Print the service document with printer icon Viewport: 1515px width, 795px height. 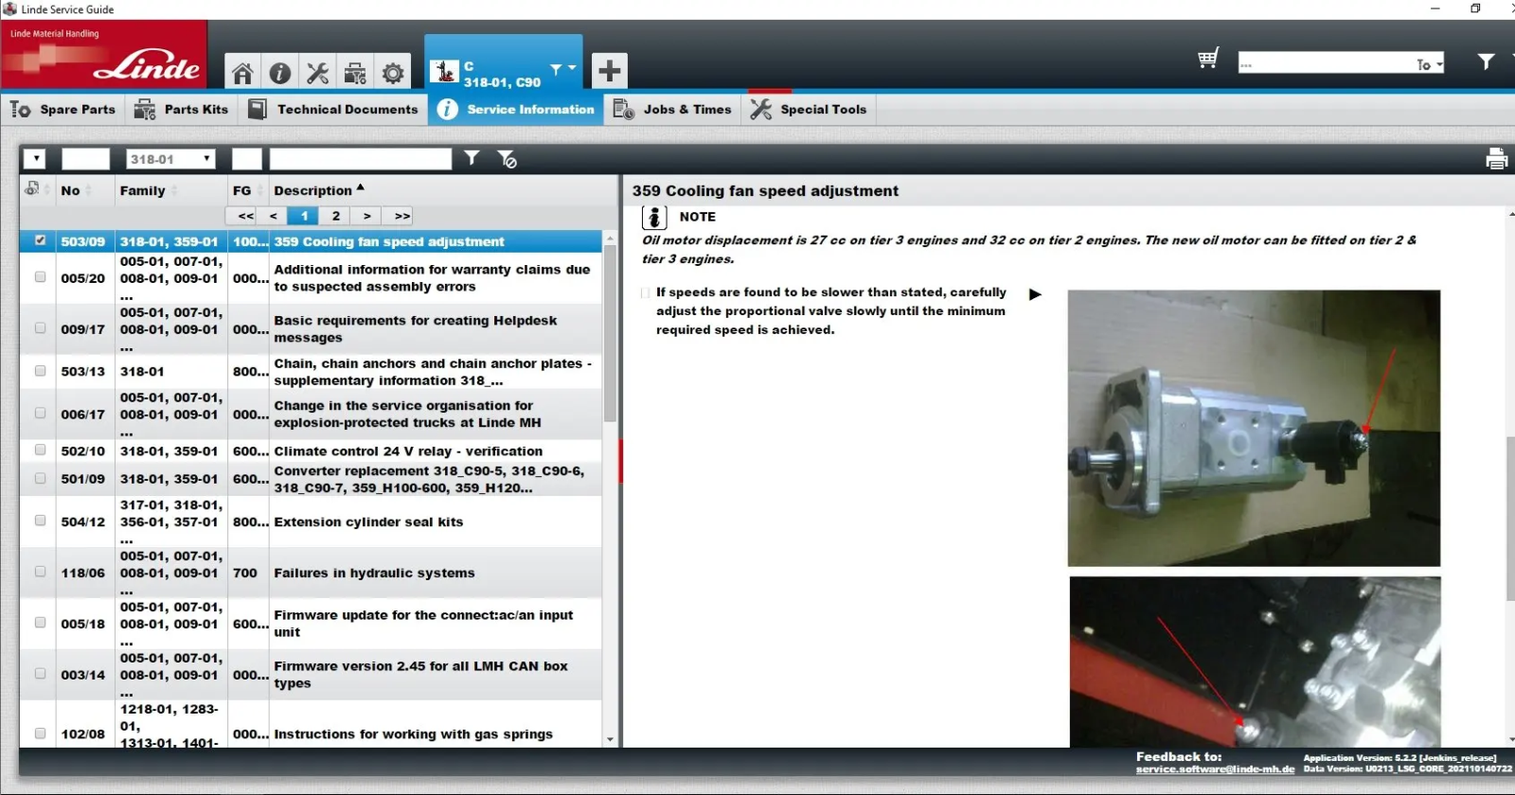[1496, 159]
